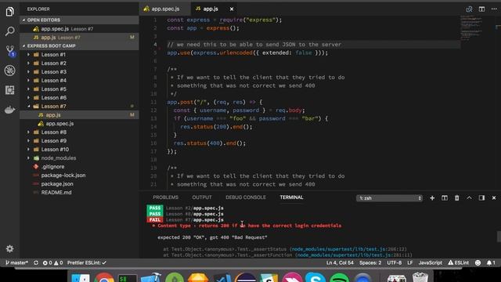501x282 pixels.
Task: Close the app.js editor tab
Action: pyautogui.click(x=232, y=9)
